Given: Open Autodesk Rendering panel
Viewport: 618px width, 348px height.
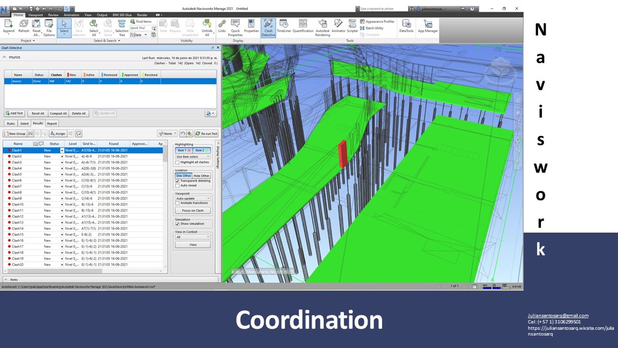Looking at the screenshot, I should [x=323, y=26].
